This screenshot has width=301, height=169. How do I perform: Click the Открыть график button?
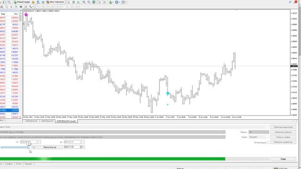(283, 137)
